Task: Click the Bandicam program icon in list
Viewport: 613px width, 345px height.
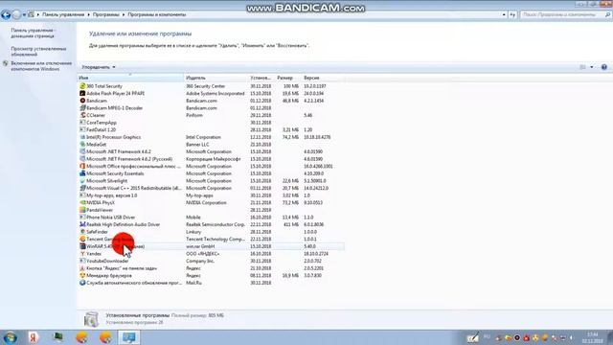Action: coord(82,101)
